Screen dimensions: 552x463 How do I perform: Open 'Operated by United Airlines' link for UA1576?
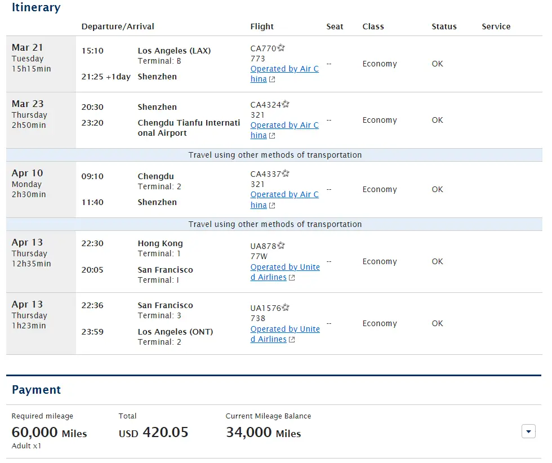285,334
